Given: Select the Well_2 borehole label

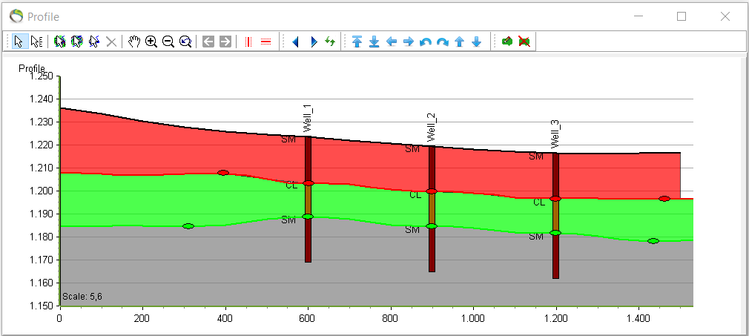Looking at the screenshot, I should pyautogui.click(x=432, y=128).
